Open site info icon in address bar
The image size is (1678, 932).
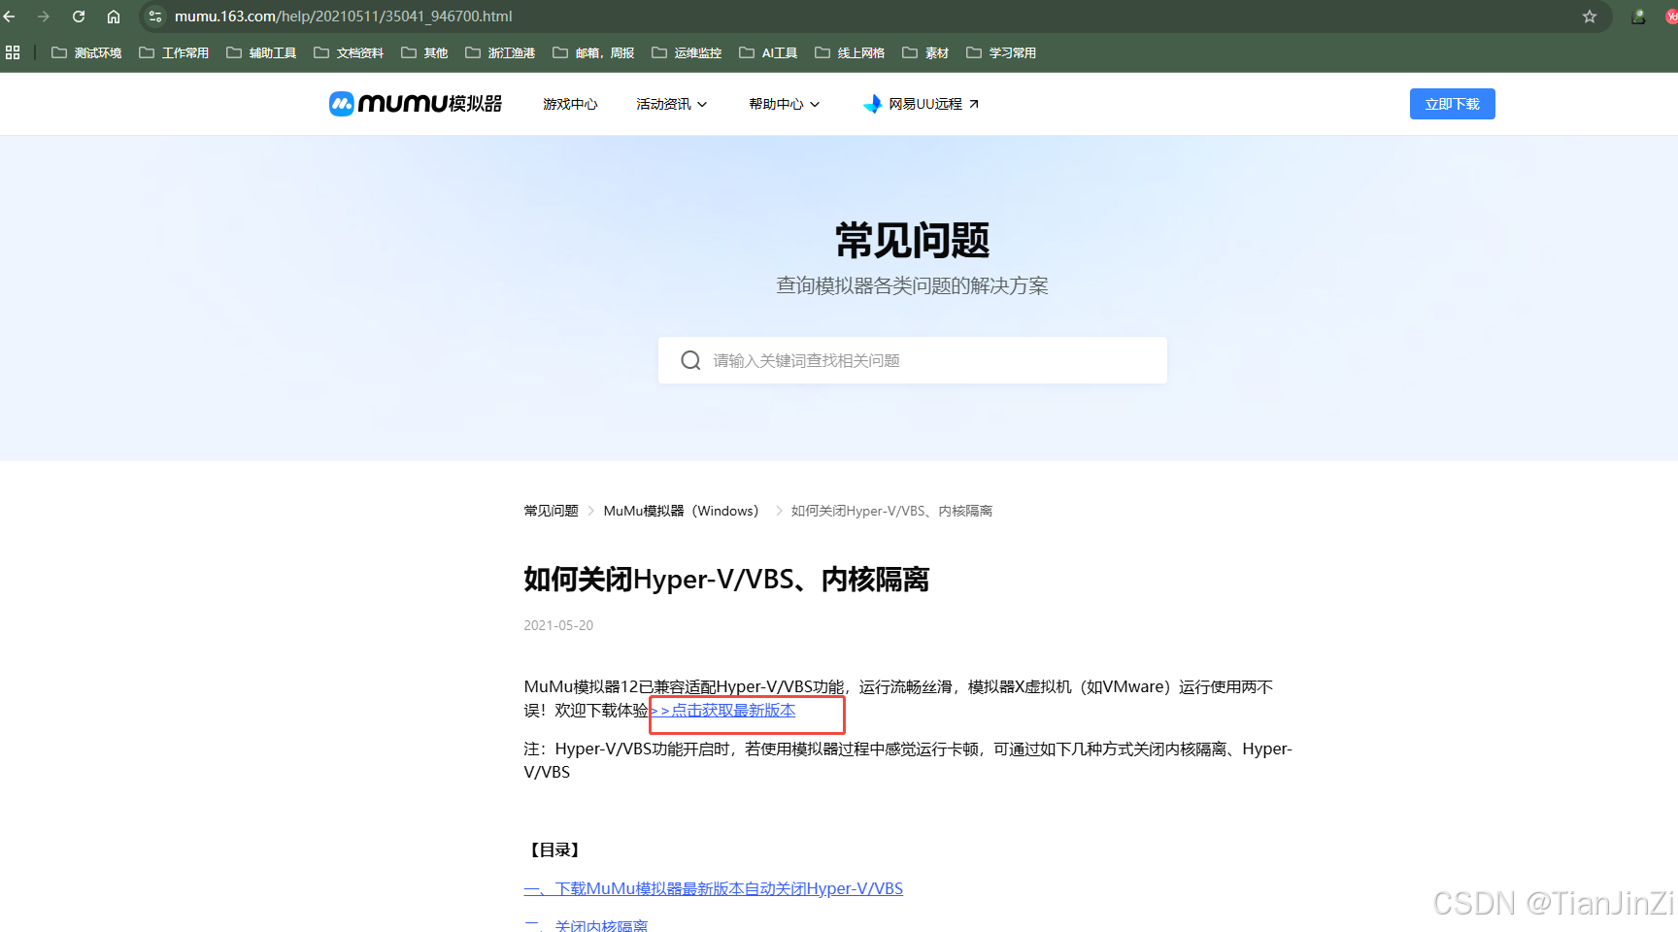155,17
